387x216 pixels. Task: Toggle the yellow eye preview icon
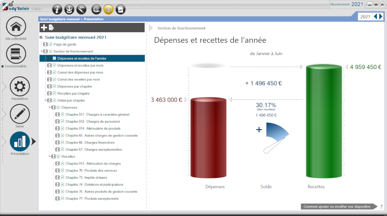(x=108, y=10)
